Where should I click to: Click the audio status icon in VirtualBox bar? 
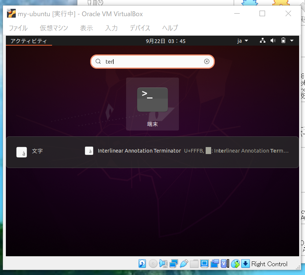[163, 264]
